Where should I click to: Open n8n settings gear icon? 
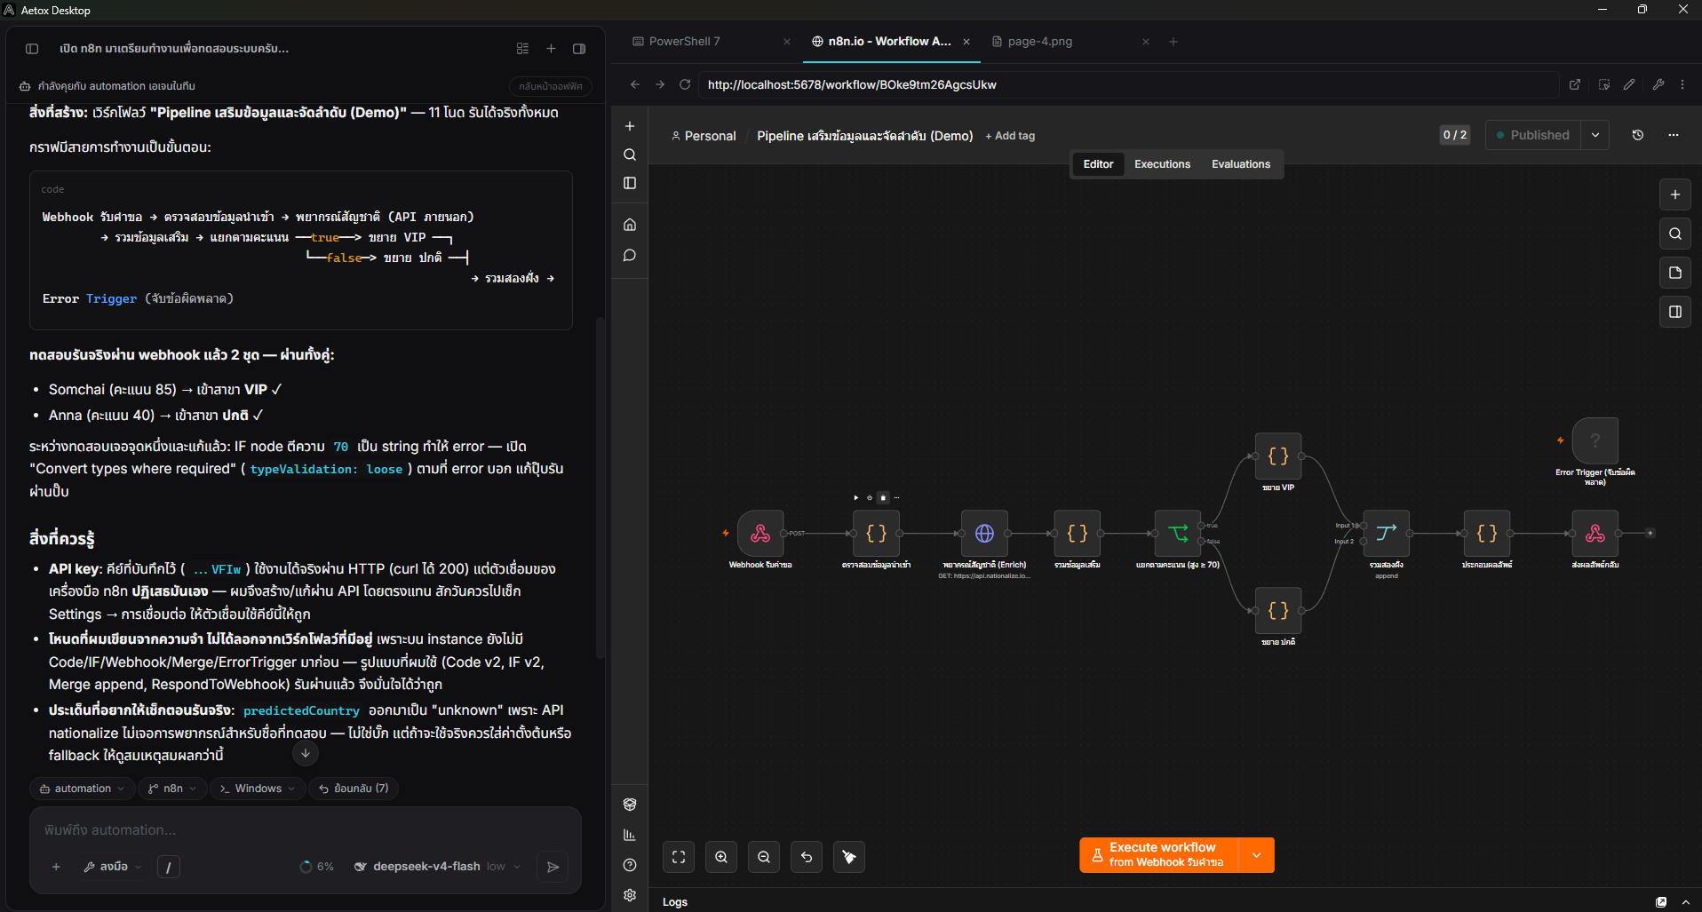[x=630, y=895]
